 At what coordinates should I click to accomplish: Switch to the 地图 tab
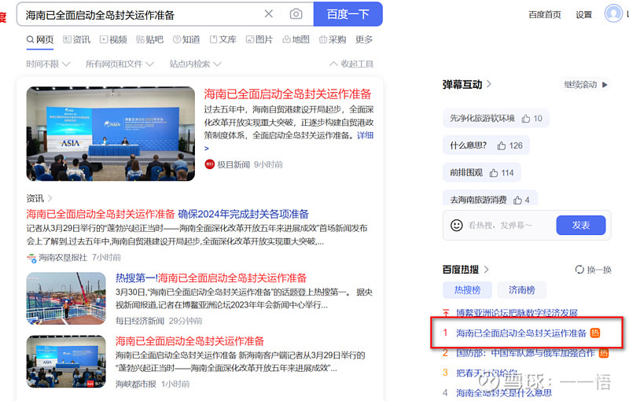pyautogui.click(x=296, y=39)
